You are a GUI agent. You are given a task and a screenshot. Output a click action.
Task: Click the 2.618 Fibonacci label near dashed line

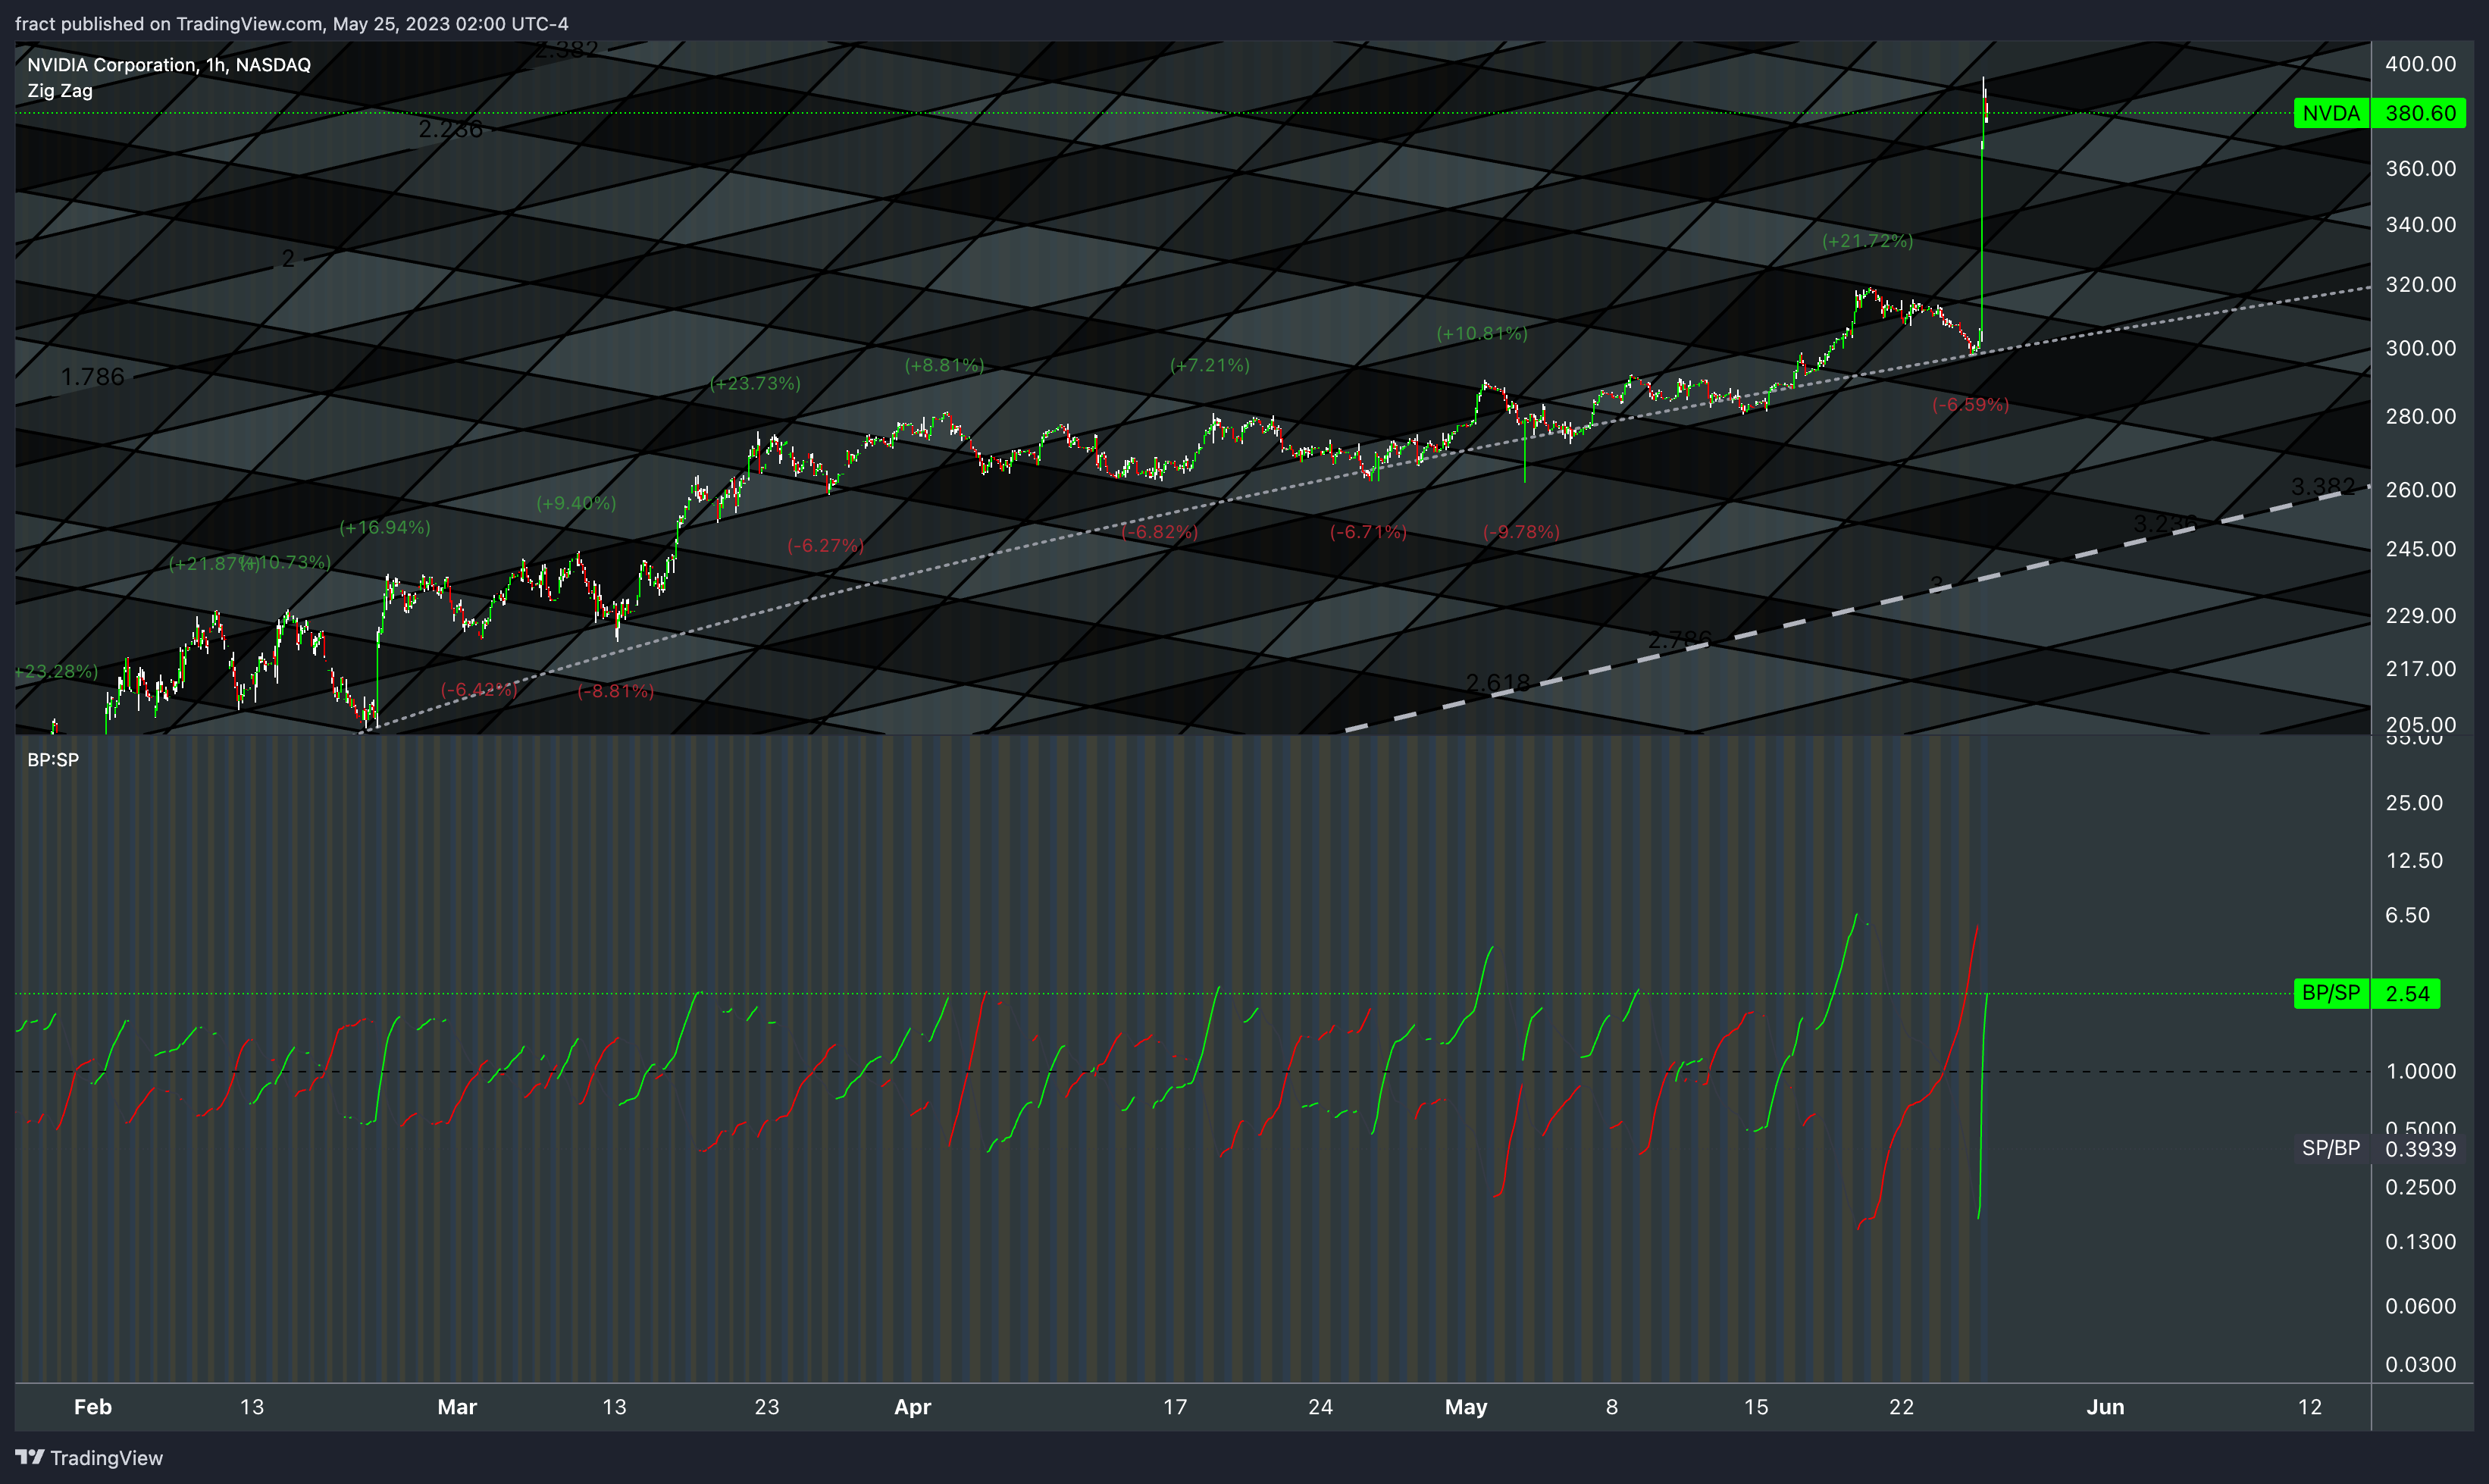[x=1497, y=682]
